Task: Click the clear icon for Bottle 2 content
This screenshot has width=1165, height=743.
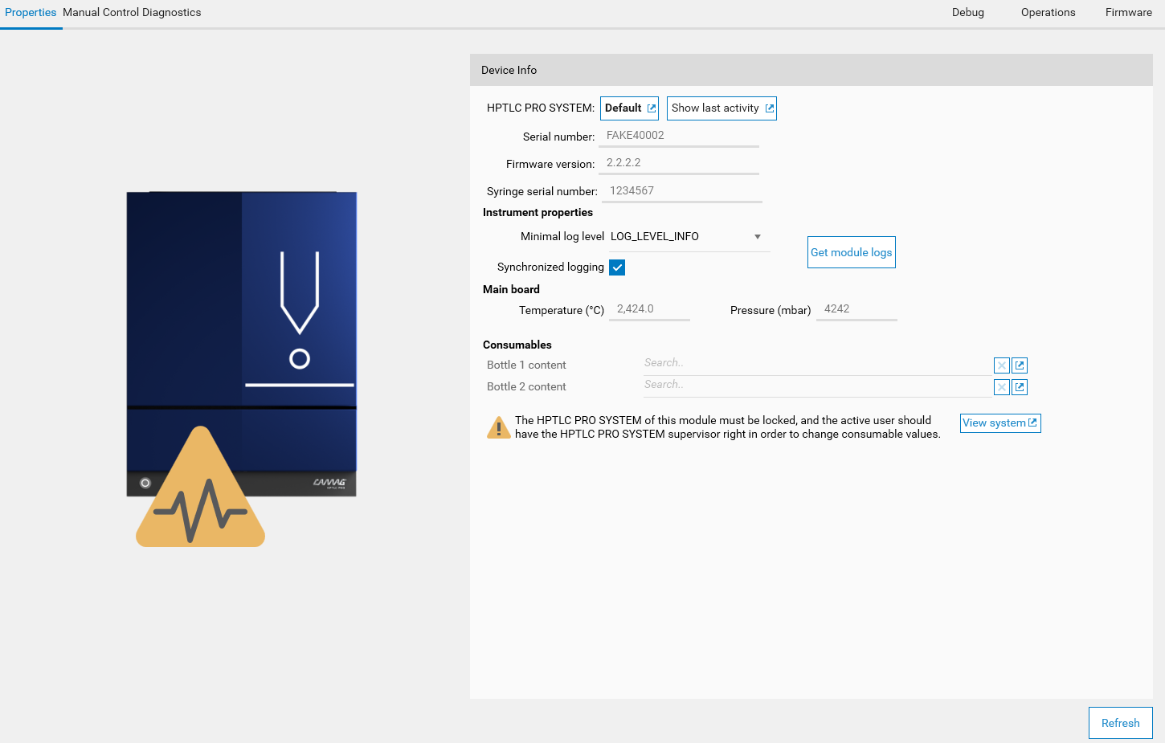Action: 1001,387
